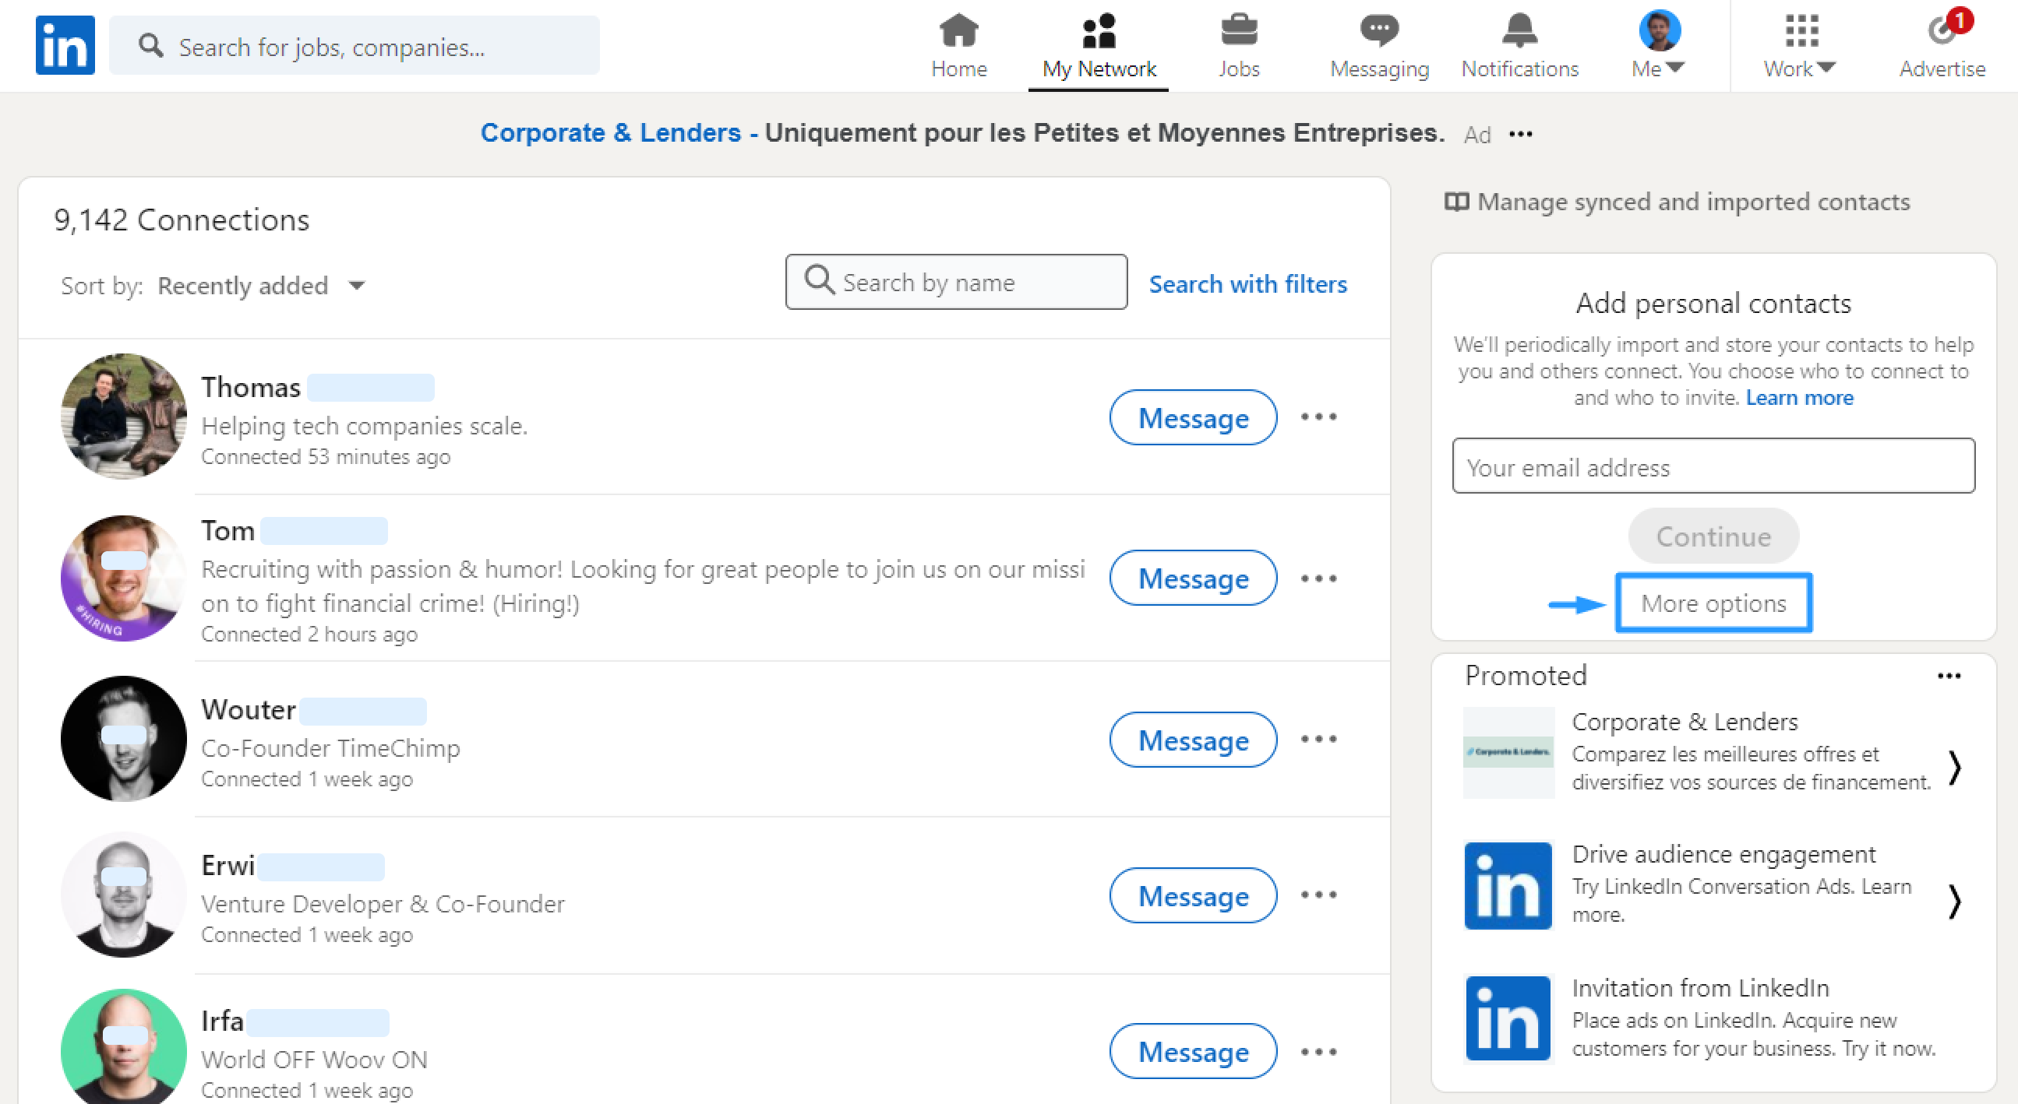Open three-dot menu beside the top Ad banner
This screenshot has height=1104, width=2018.
click(1521, 134)
